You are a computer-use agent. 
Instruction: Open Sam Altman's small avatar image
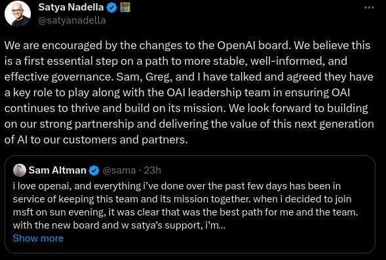point(20,170)
